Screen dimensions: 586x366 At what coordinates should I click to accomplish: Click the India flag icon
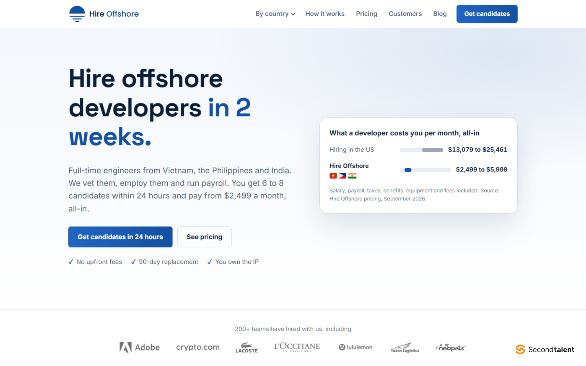pos(352,176)
